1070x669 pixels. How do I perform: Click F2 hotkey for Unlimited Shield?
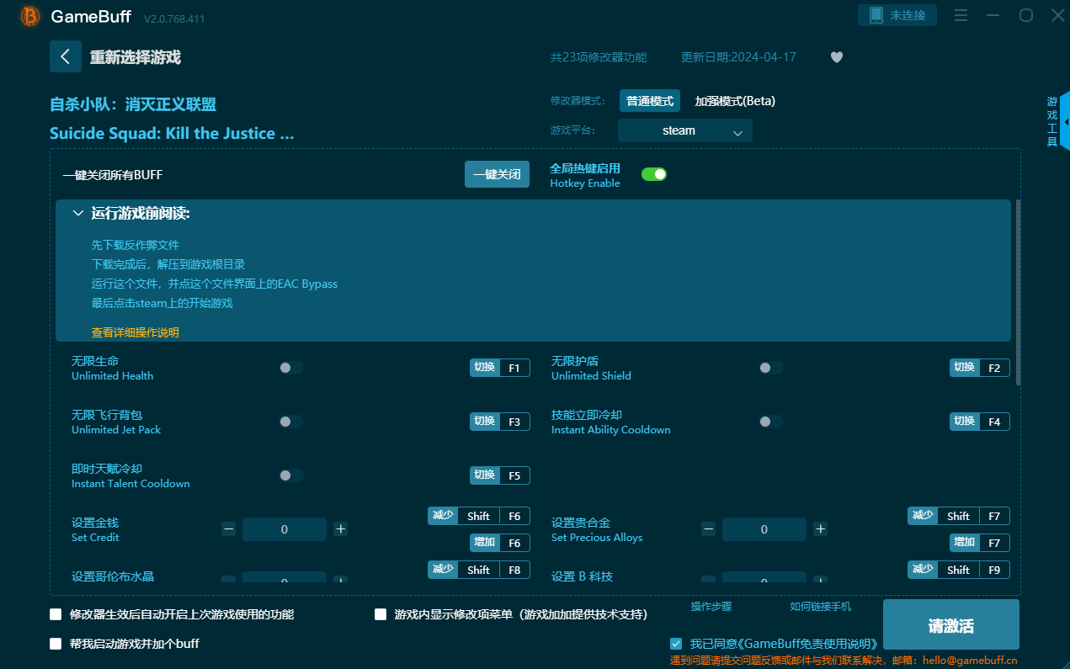(x=980, y=368)
